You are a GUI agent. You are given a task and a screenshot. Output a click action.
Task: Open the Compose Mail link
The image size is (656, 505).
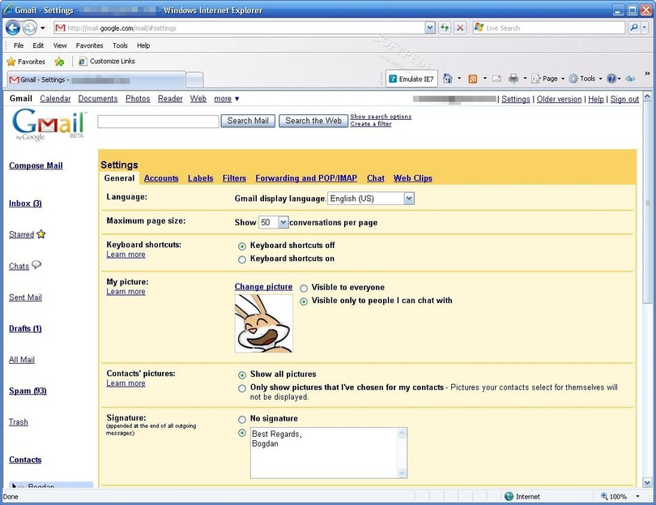point(36,165)
